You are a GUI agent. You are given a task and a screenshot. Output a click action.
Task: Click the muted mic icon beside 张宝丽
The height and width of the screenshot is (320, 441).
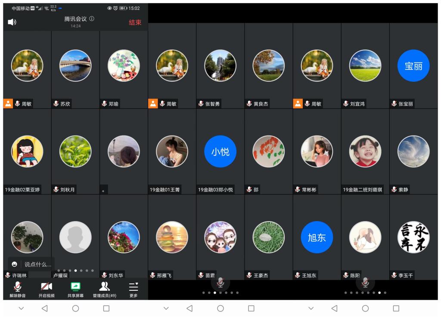(x=394, y=104)
